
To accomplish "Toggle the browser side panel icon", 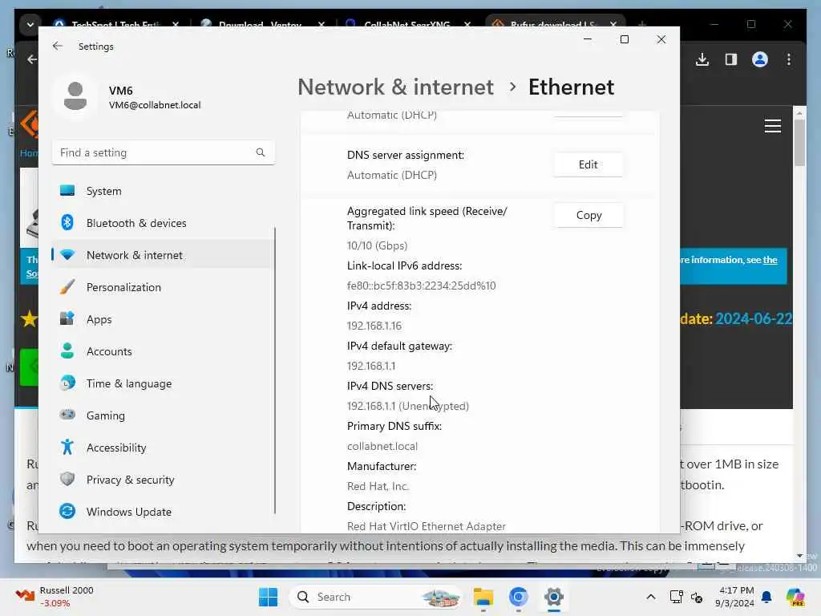I will point(731,59).
